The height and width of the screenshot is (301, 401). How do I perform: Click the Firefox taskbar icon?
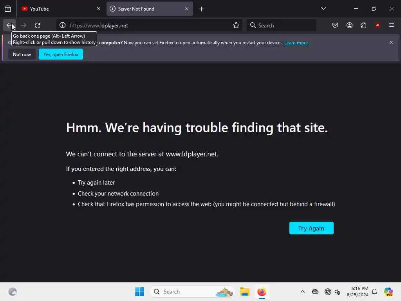click(262, 292)
